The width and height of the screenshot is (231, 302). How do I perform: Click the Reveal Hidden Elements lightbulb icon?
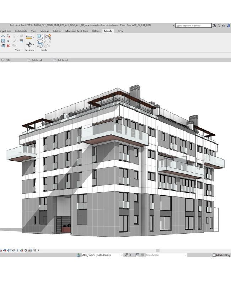[x=17, y=250]
